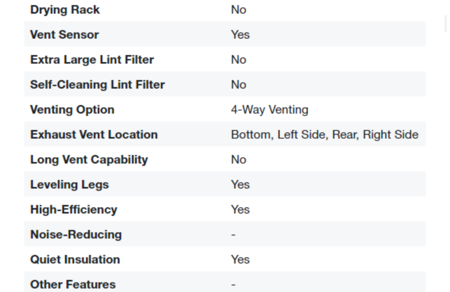450x292 pixels.
Task: Click the Extra Large Lint Filter label
Action: click(x=92, y=60)
